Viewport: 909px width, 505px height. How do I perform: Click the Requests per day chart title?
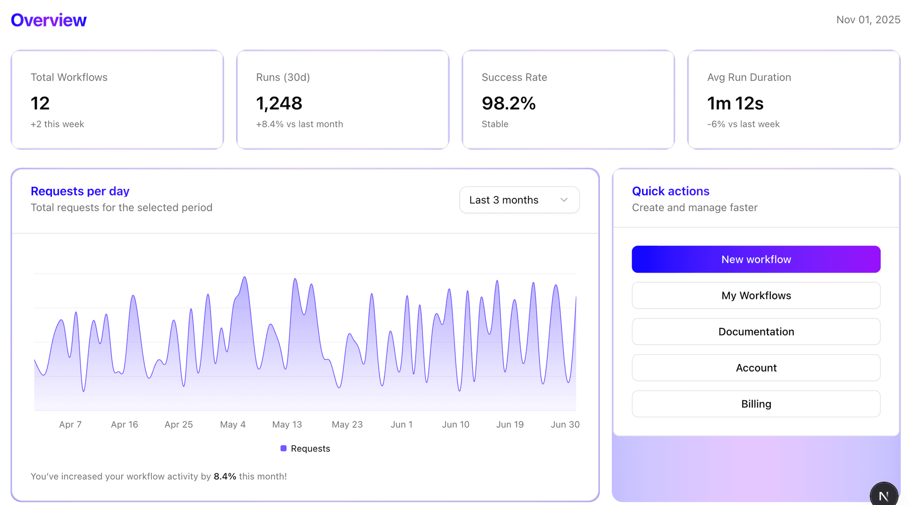tap(80, 191)
